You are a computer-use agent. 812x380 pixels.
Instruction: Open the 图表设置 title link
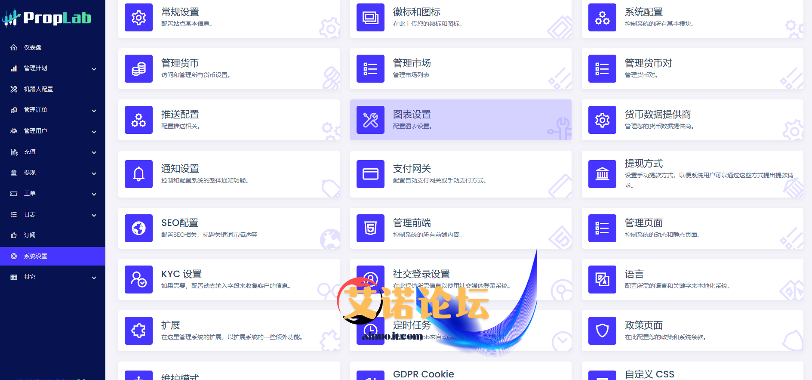[412, 114]
